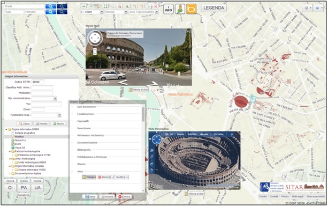Click the red X clear tool in toolbar
This screenshot has width=328, height=206.
pos(155,6)
